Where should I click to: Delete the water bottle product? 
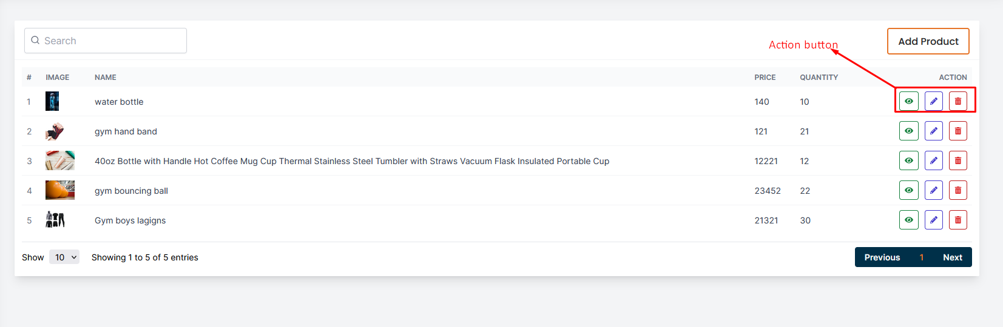(x=957, y=101)
